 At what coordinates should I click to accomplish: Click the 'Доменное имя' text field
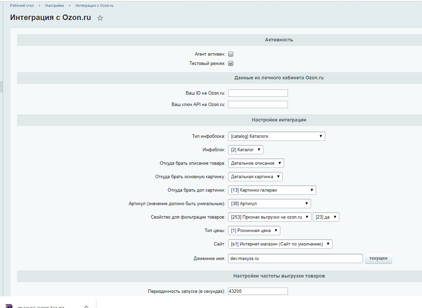click(295, 259)
